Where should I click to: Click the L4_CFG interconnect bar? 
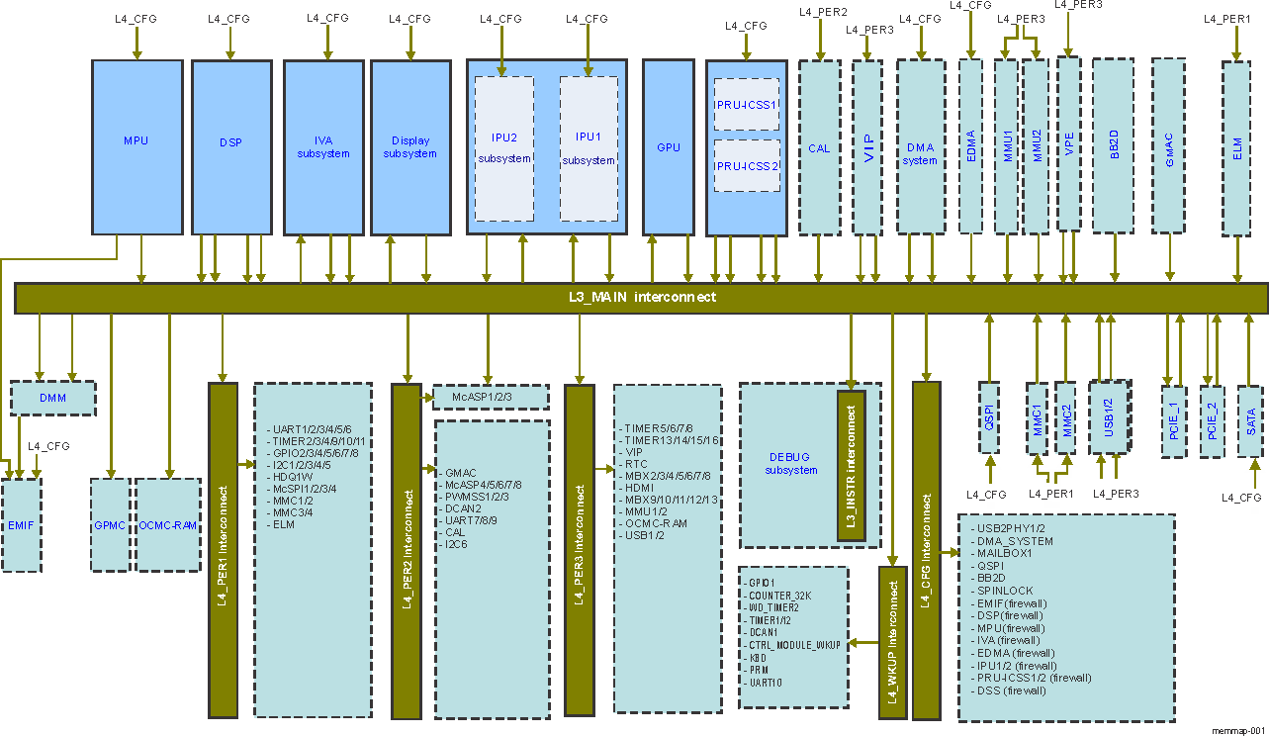926,550
